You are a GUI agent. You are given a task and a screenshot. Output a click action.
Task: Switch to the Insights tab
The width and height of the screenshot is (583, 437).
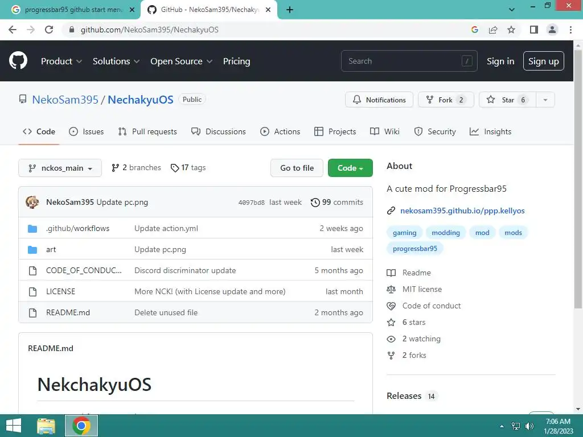[x=490, y=131]
